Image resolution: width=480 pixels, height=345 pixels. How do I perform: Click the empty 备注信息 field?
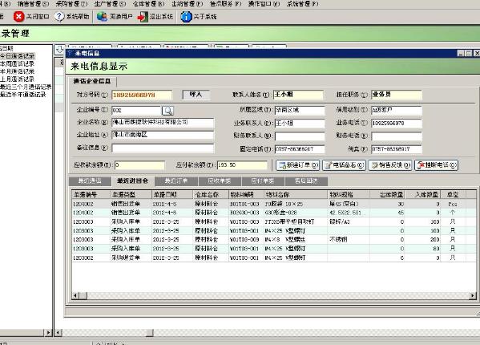[x=163, y=148]
